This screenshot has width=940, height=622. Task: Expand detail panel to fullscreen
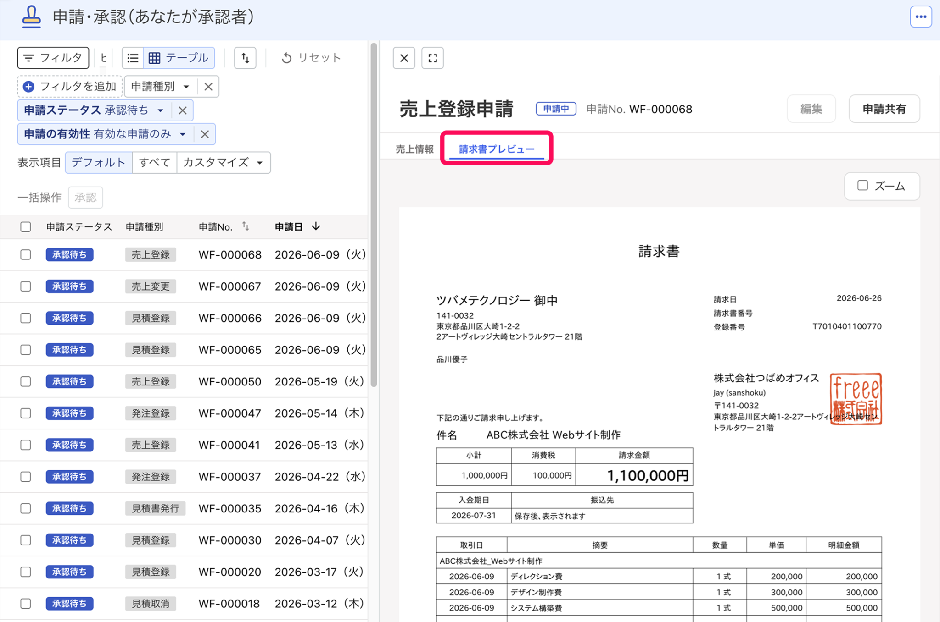pos(432,58)
